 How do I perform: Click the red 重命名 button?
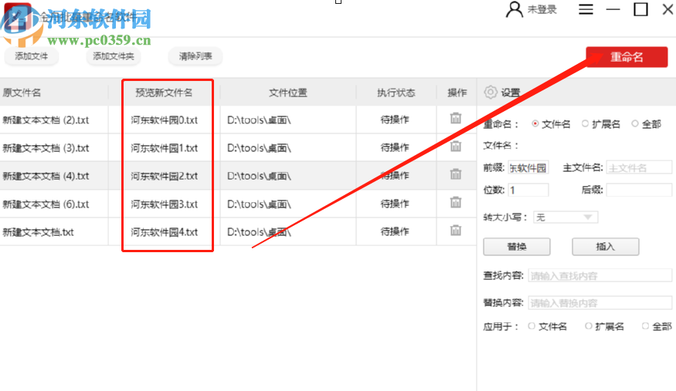click(627, 57)
